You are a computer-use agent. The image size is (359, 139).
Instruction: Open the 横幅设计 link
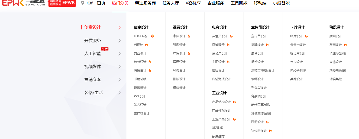(x=179, y=88)
